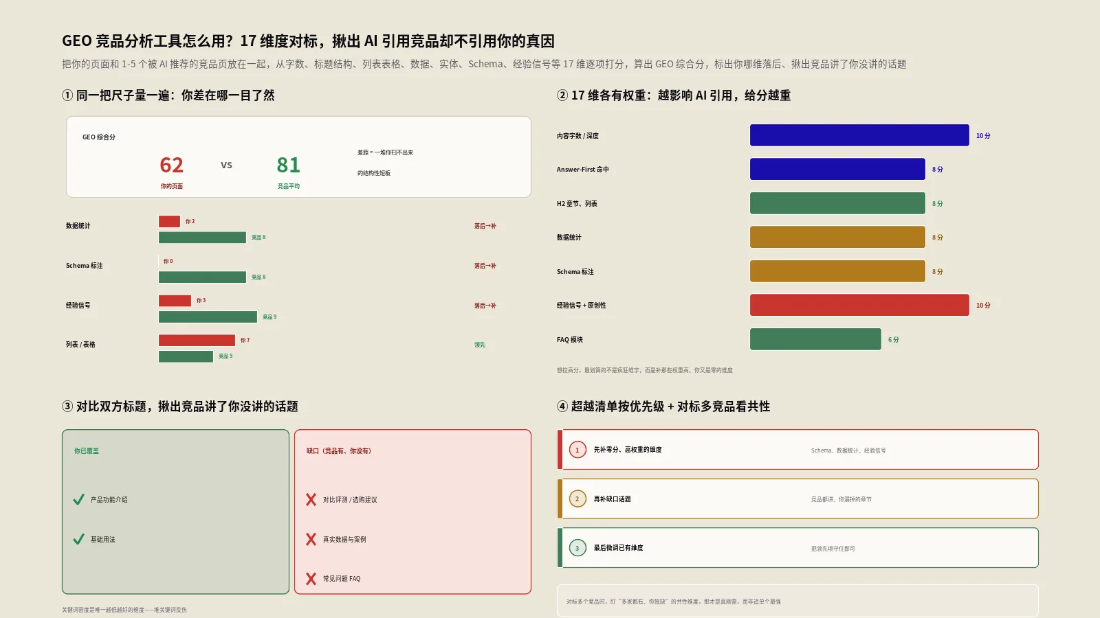Click the blue 内容字数 / 深度 weight bar
1100x618 pixels.
pos(859,135)
